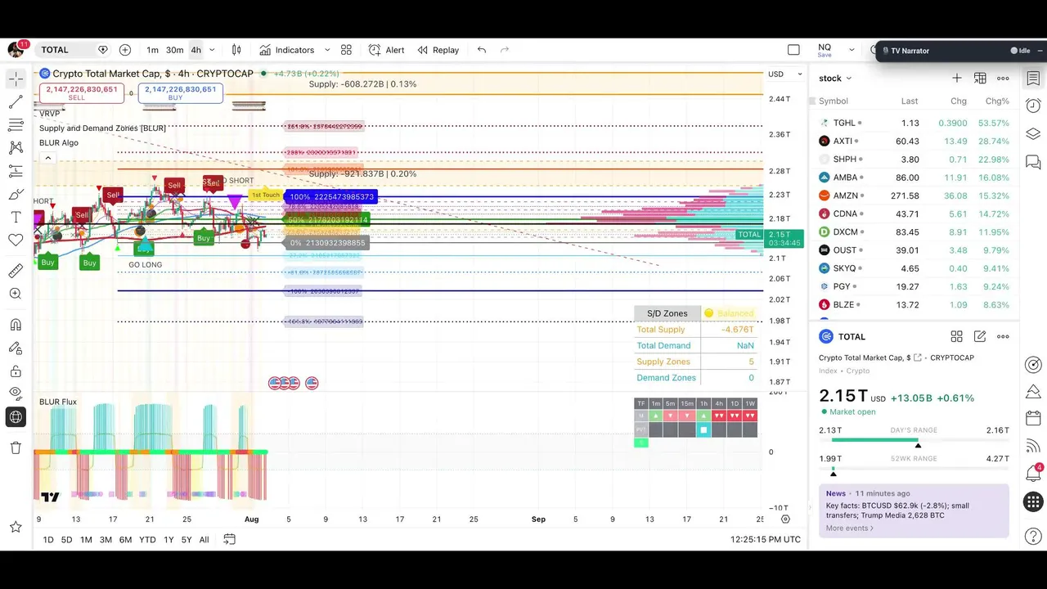Select the DXCM watchlist row
1047x589 pixels.
(x=914, y=232)
